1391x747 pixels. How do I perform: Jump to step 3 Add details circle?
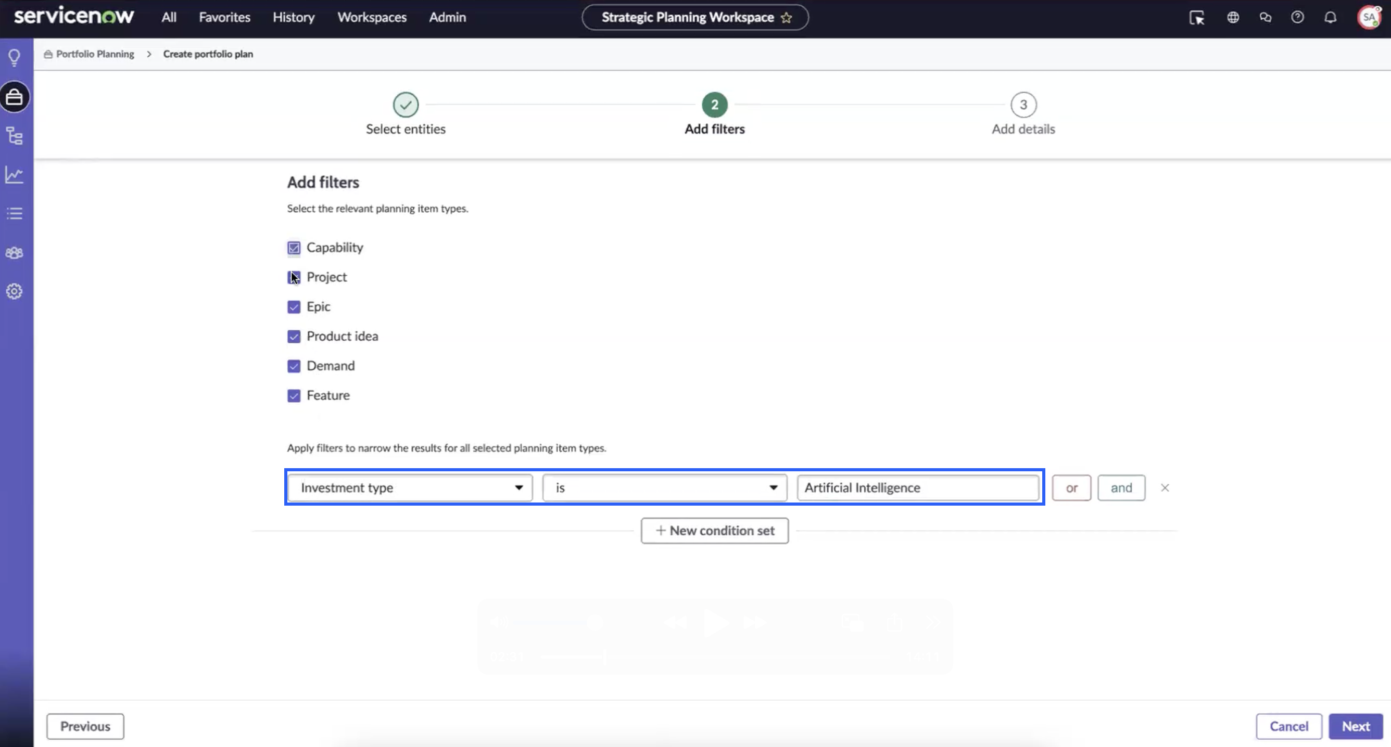click(x=1023, y=105)
